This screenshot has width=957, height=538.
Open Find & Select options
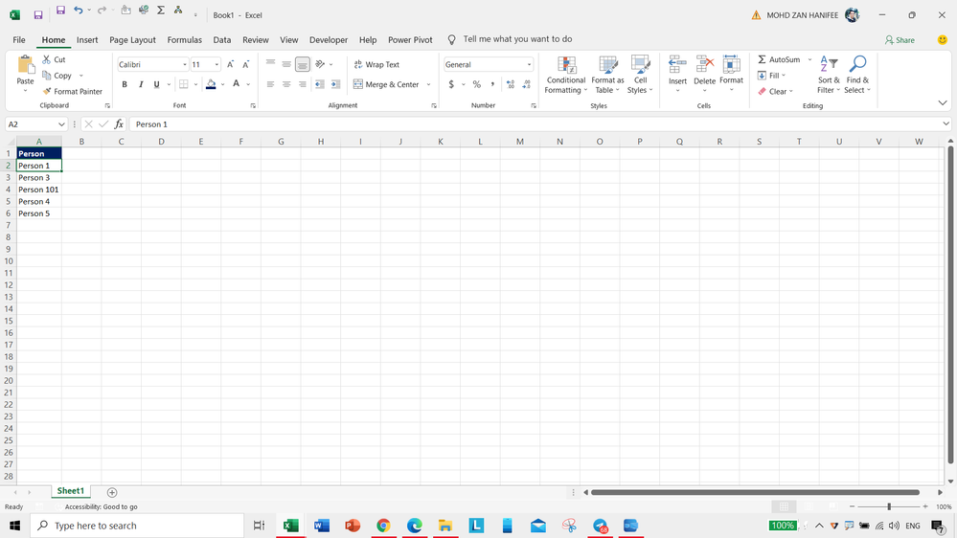click(x=857, y=75)
